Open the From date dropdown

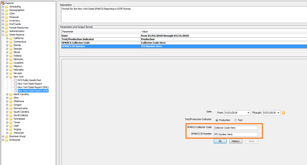pos(248,113)
